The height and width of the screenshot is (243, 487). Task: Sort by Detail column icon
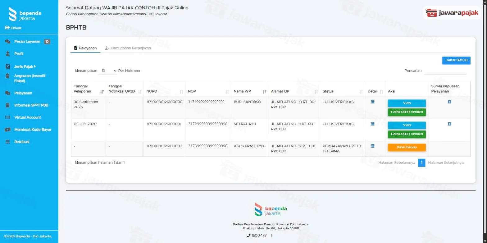click(381, 92)
